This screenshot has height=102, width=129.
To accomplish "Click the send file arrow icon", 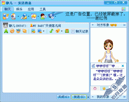I will coord(34,16).
